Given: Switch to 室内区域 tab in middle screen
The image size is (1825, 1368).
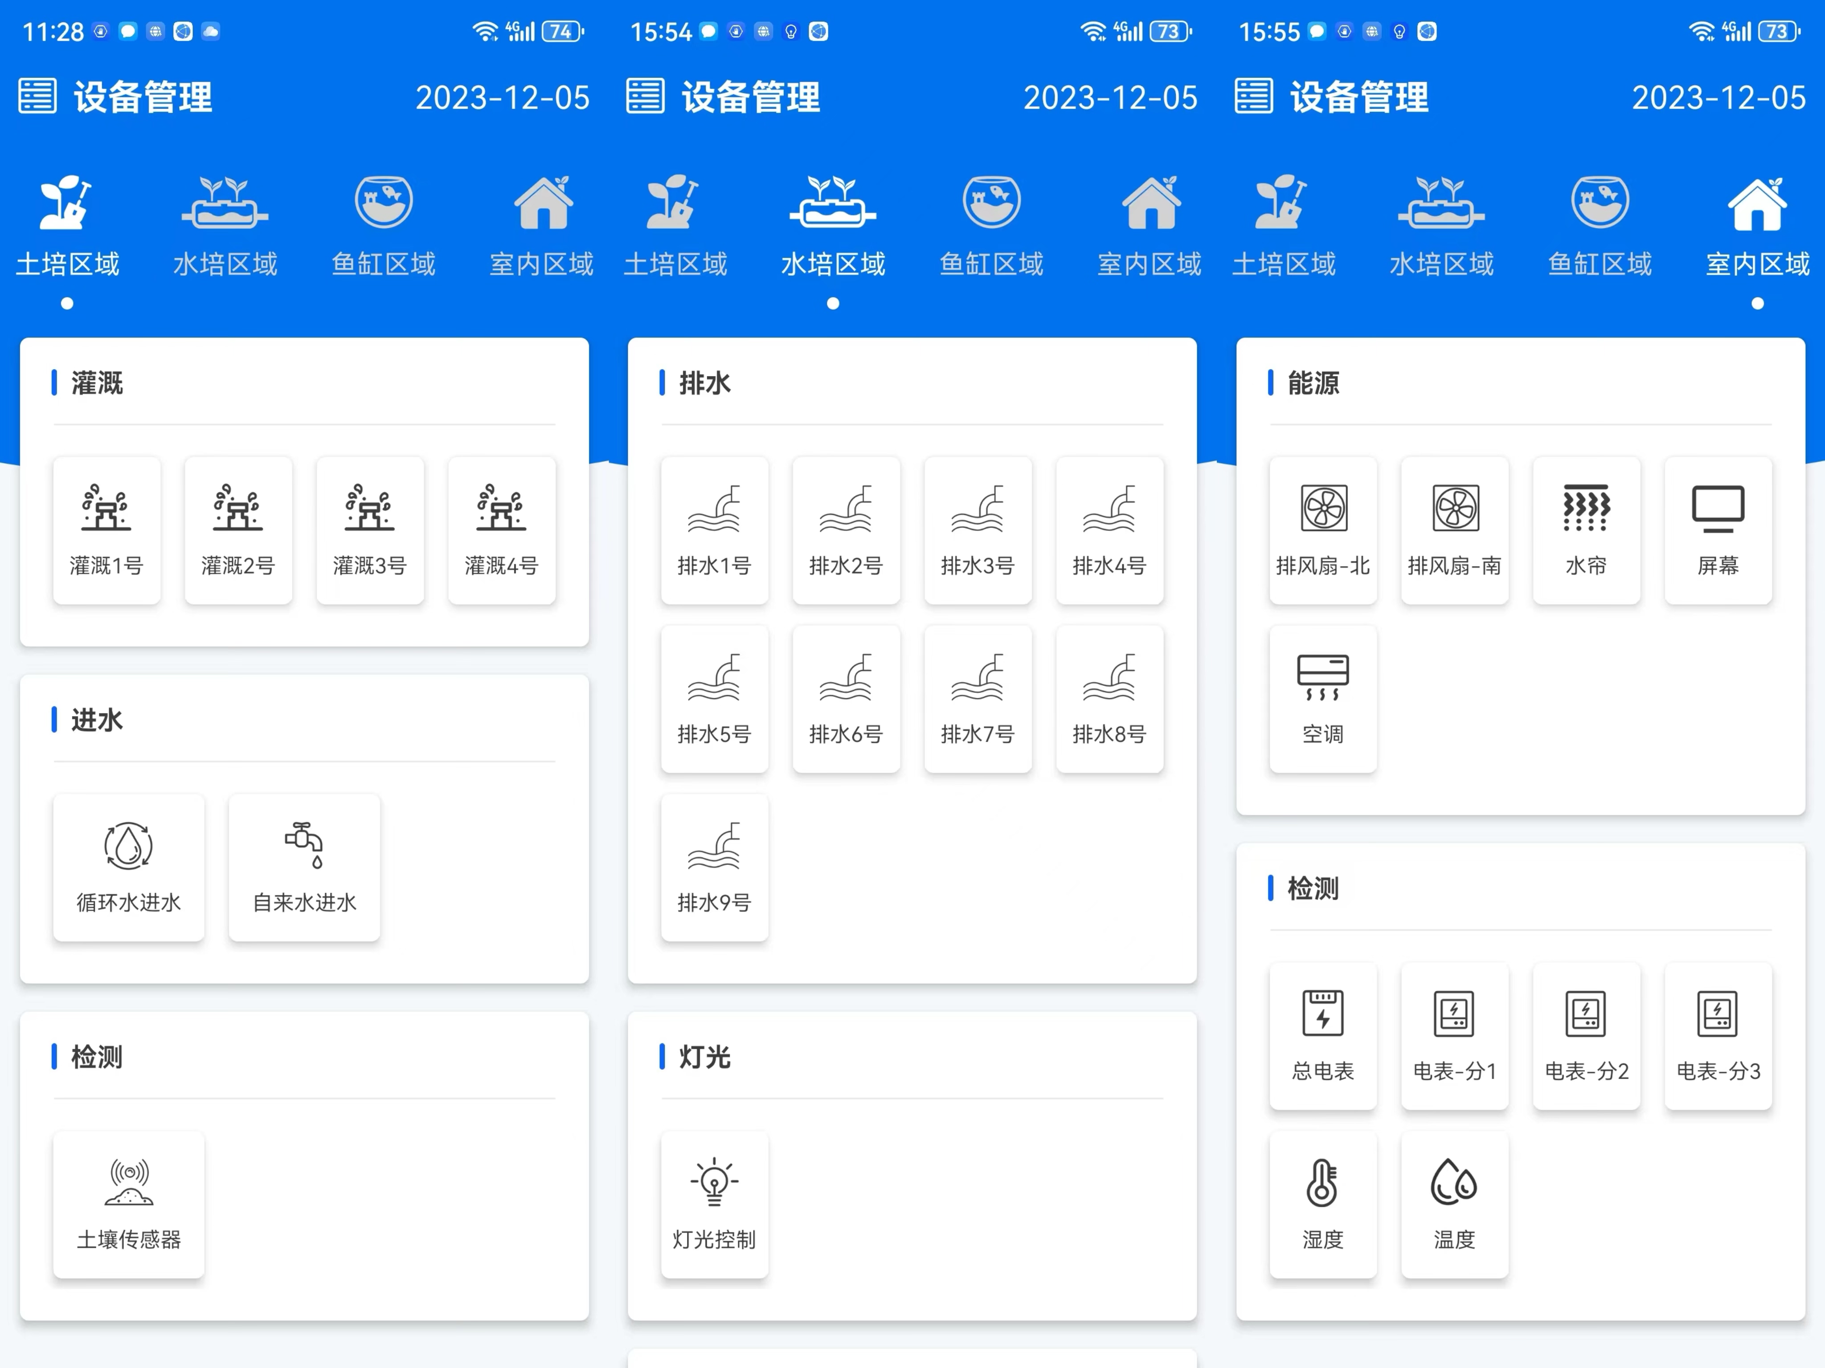Looking at the screenshot, I should (1150, 227).
